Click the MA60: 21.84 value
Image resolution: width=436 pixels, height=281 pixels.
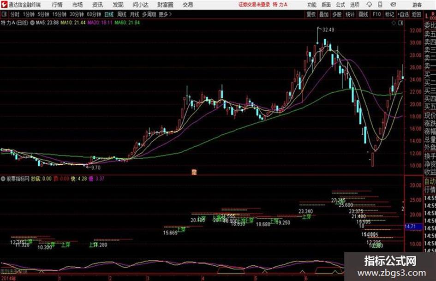127,23
